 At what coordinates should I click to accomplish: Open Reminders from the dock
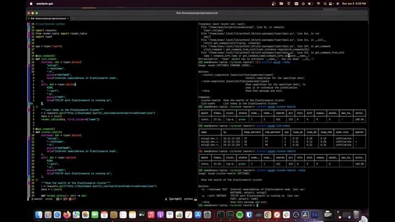pyautogui.click(x=123, y=215)
